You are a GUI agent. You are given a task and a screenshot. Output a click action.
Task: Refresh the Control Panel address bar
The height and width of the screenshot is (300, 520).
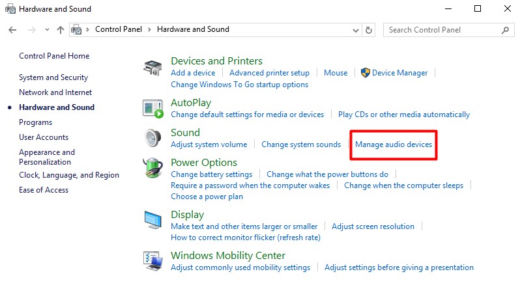pyautogui.click(x=369, y=30)
